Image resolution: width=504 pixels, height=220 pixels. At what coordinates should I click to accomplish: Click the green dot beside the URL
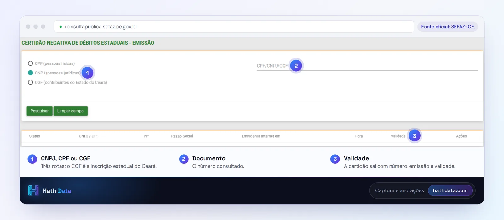[x=60, y=27]
